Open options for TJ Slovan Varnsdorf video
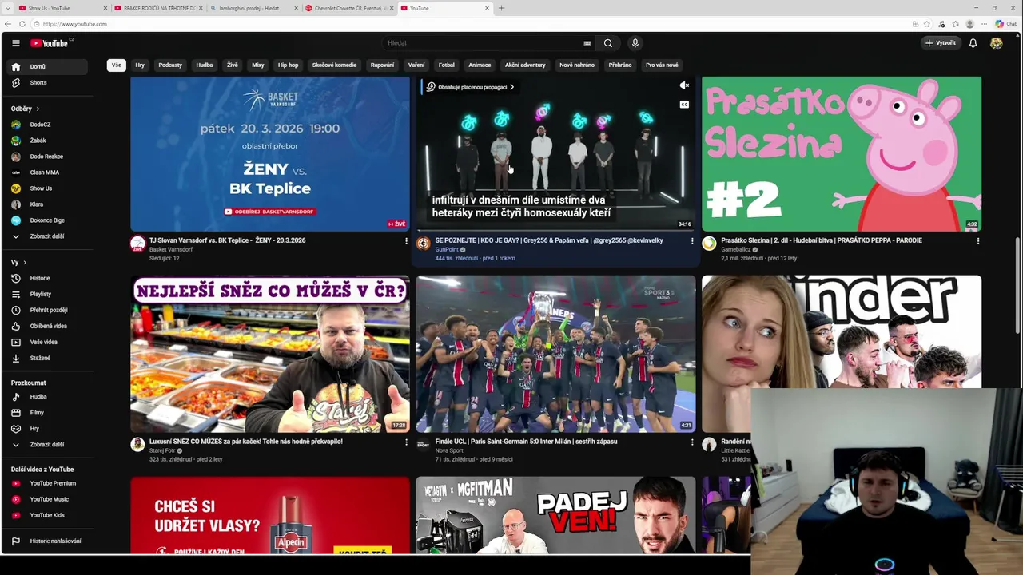Viewport: 1023px width, 575px height. pos(406,241)
